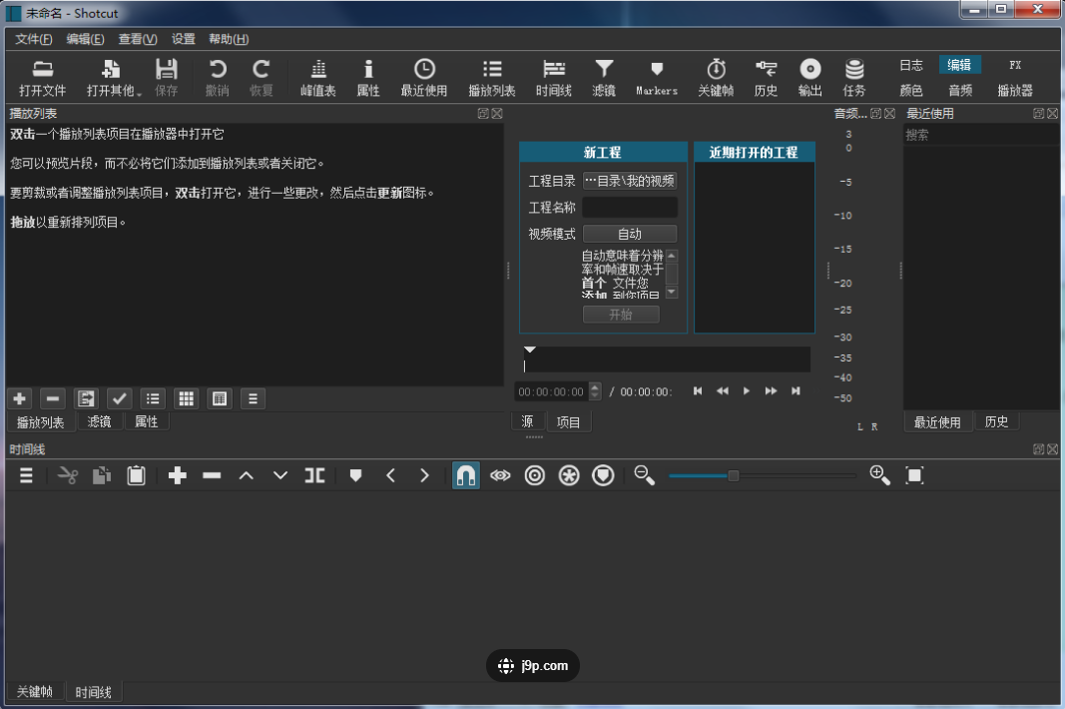Skip to the start of the clip
The image size is (1065, 709).
[x=698, y=390]
